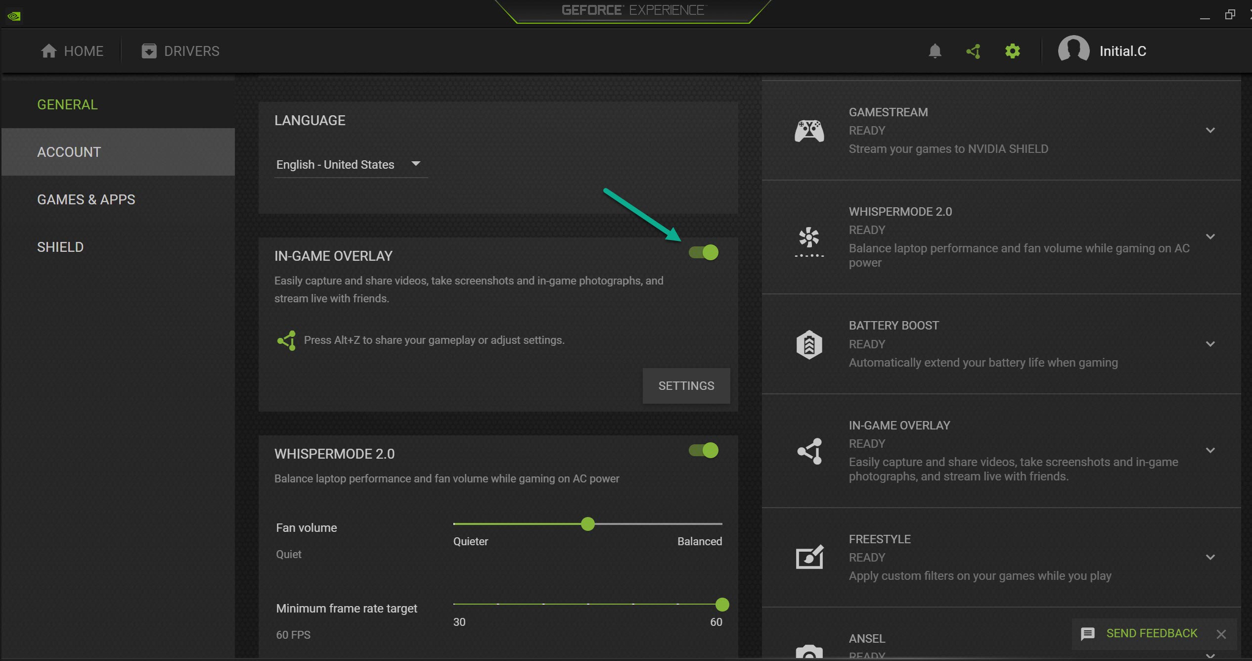This screenshot has width=1252, height=661.
Task: Click the GameStream controller icon
Action: pyautogui.click(x=809, y=131)
